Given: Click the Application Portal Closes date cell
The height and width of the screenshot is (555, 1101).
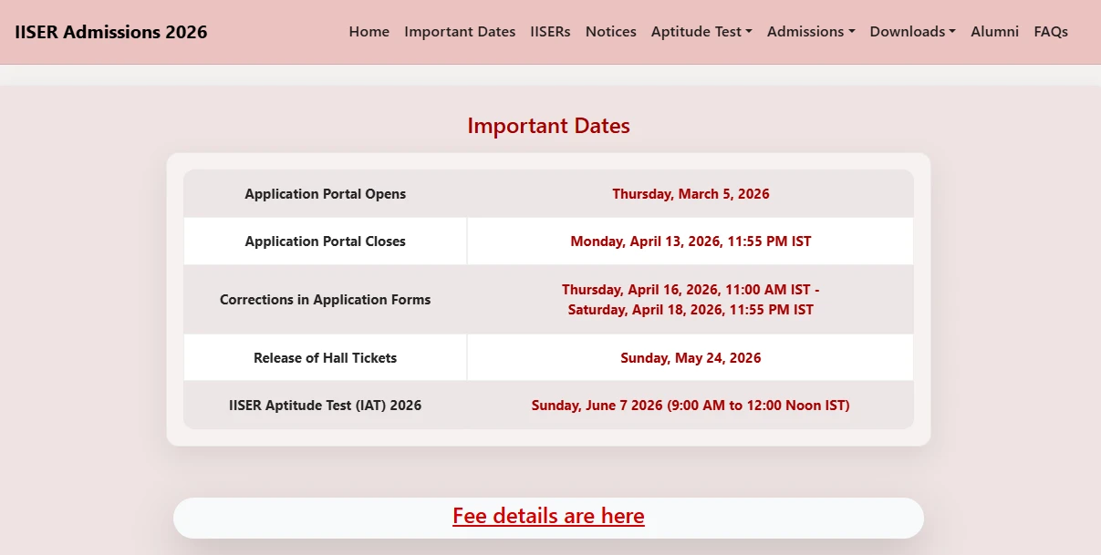Looking at the screenshot, I should pyautogui.click(x=691, y=241).
